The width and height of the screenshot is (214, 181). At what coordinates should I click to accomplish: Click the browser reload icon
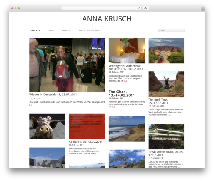point(139,9)
